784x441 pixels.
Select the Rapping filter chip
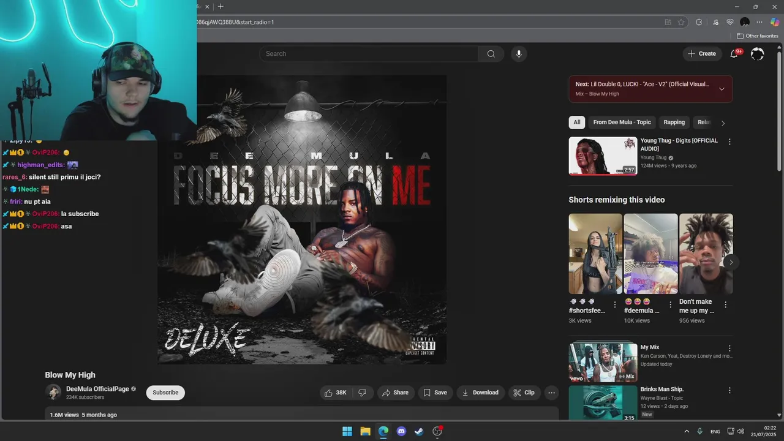coord(674,123)
